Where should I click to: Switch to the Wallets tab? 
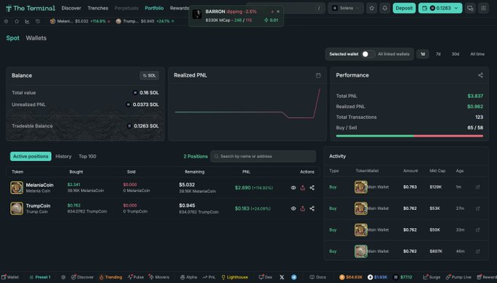point(36,38)
